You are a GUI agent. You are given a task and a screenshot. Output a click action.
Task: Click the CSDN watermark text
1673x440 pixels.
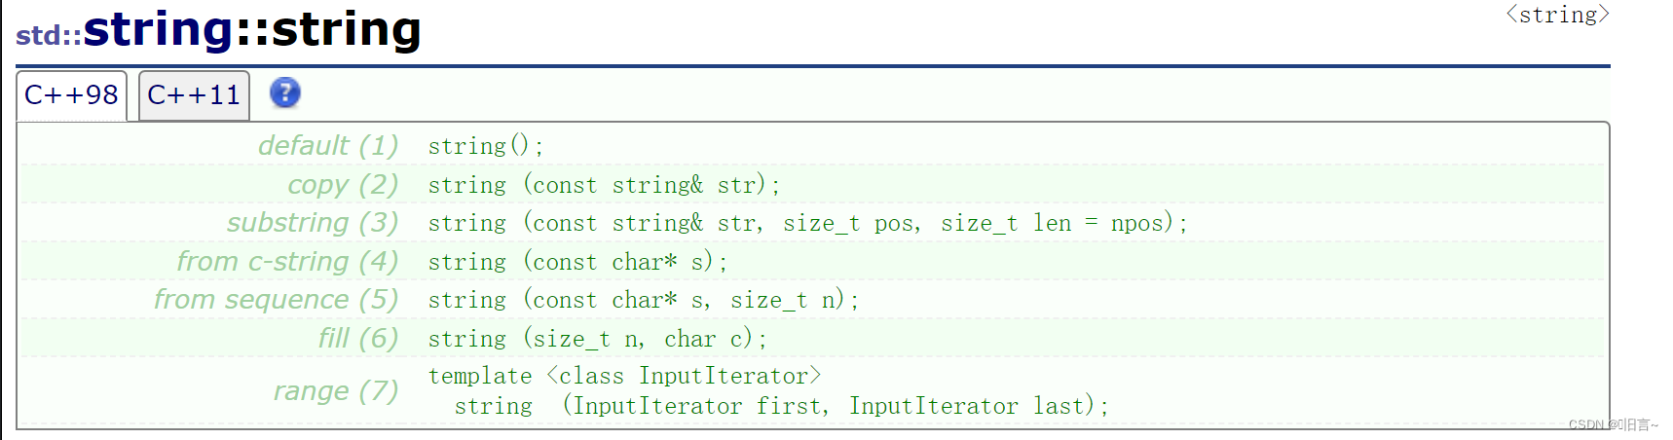(x=1613, y=424)
